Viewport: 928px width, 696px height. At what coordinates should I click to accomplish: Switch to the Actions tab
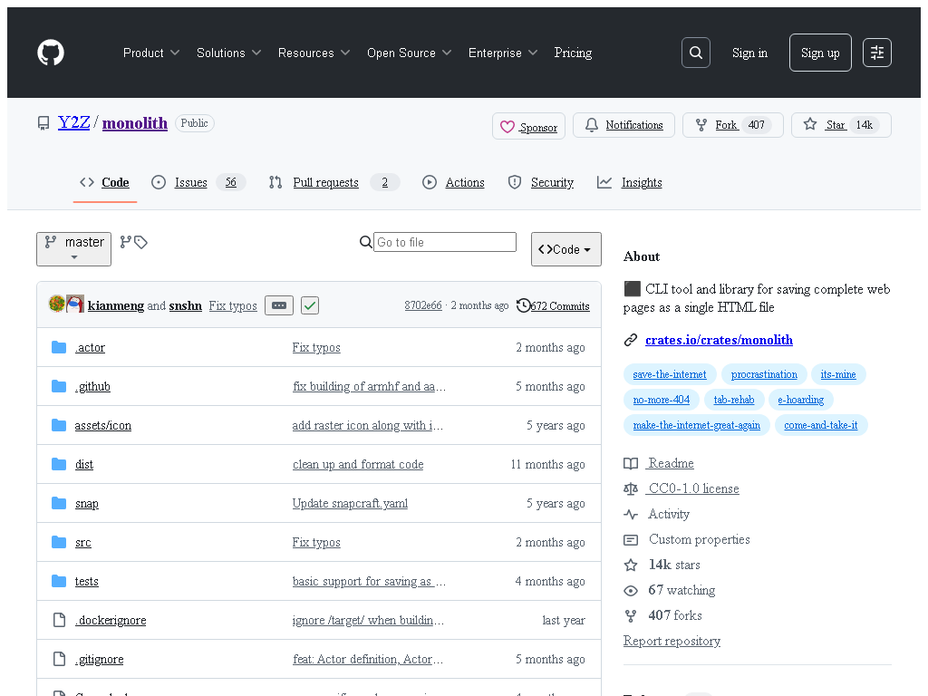(x=453, y=182)
